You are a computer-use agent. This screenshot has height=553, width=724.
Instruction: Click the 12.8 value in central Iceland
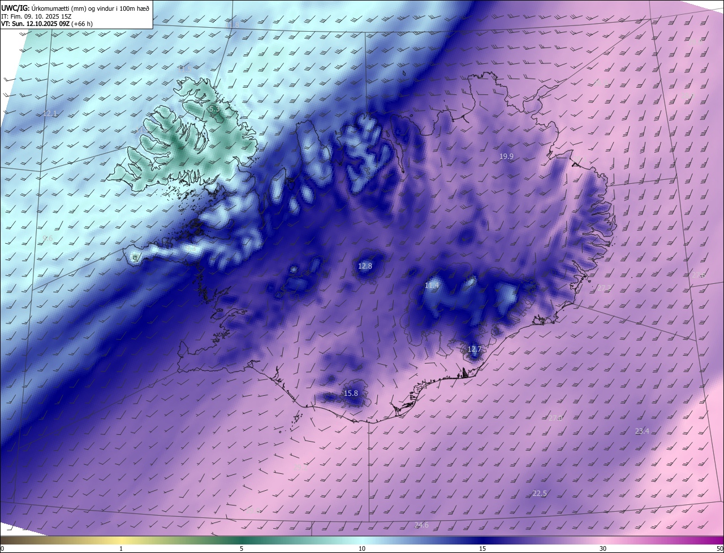tap(365, 266)
